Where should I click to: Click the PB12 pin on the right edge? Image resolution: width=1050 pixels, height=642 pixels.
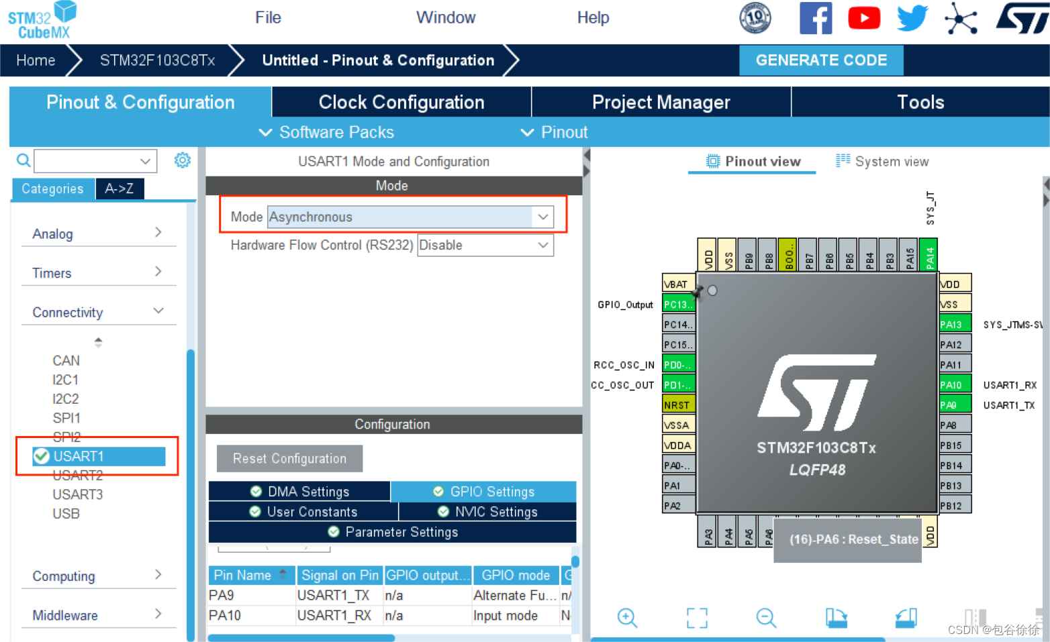955,505
